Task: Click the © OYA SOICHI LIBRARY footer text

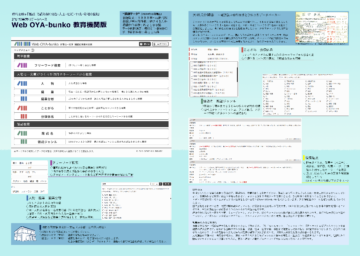Action: coord(149,151)
